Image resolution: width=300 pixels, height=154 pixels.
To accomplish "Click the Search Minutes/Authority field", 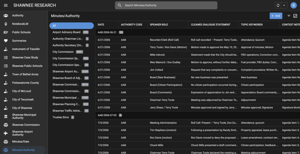I will pos(166,5).
